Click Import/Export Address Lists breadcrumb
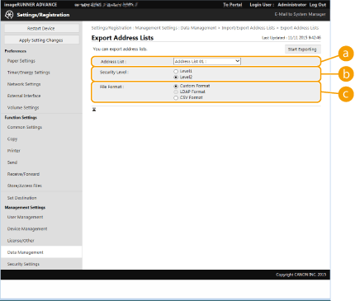Image resolution: width=355 pixels, height=301 pixels. point(248,28)
